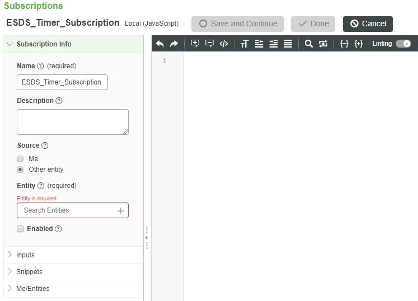This screenshot has width=418, height=301.
Task: Decrease indent in the code editor
Action: click(259, 44)
